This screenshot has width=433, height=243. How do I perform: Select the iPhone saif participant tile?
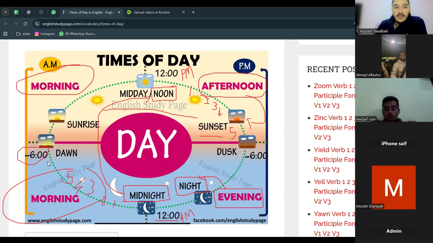pyautogui.click(x=394, y=143)
